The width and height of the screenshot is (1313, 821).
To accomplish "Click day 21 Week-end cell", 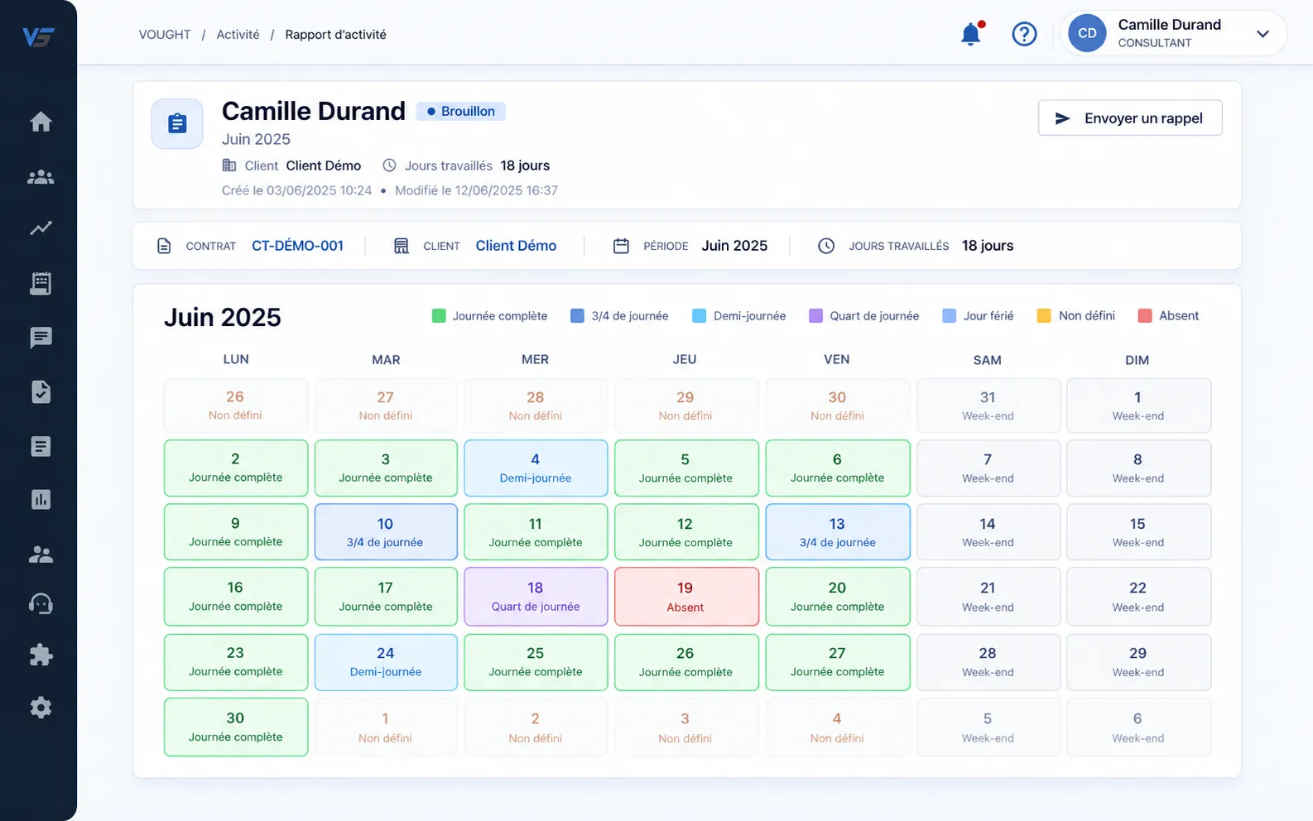I will pyautogui.click(x=988, y=597).
